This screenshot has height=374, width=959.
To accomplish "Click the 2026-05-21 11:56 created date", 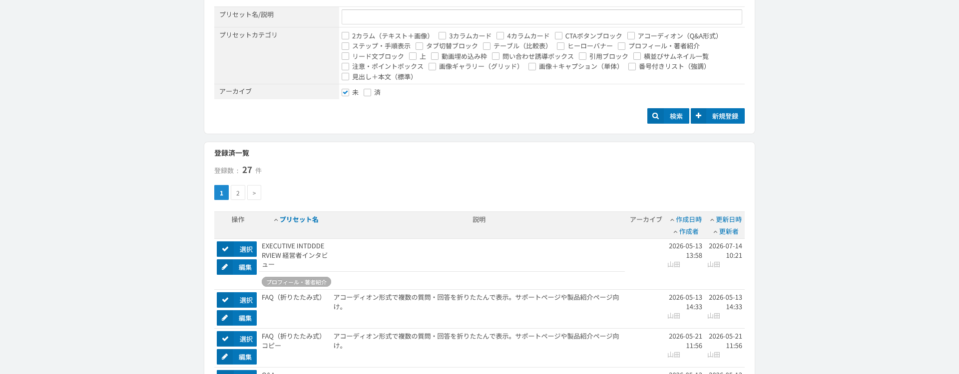I will [x=685, y=341].
